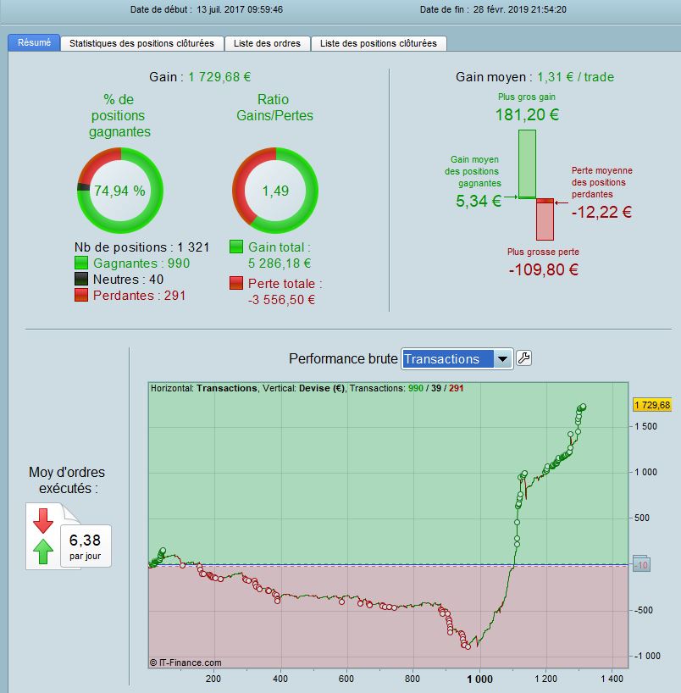Click the green Gagnantes legend square

point(81,263)
